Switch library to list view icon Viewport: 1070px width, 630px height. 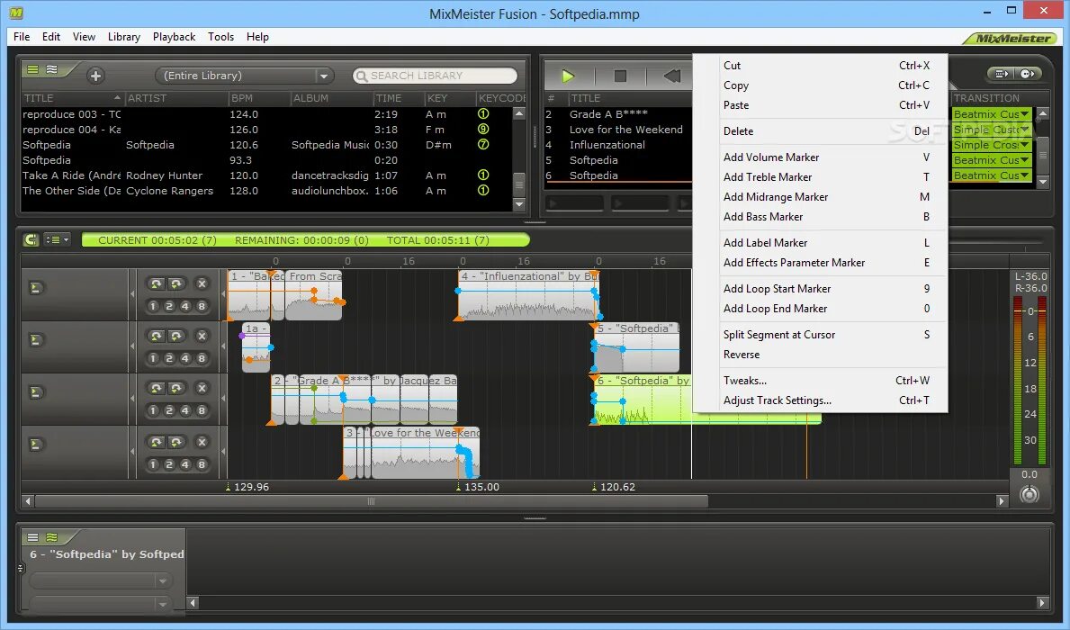click(32, 69)
